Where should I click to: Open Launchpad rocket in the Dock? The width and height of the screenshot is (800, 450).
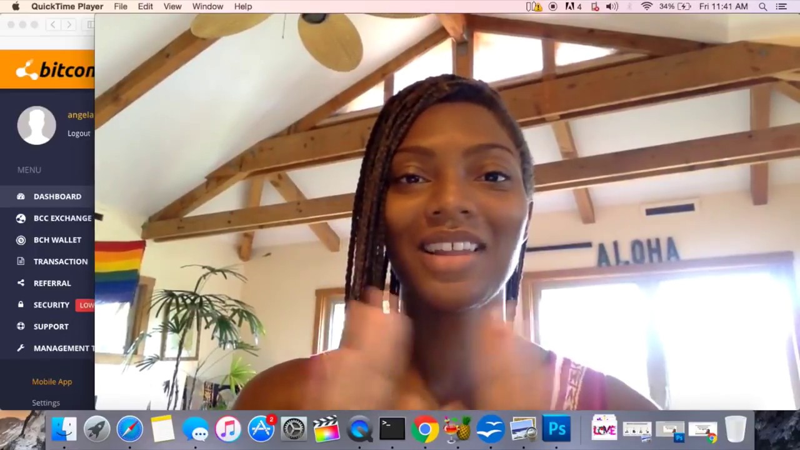tap(97, 429)
